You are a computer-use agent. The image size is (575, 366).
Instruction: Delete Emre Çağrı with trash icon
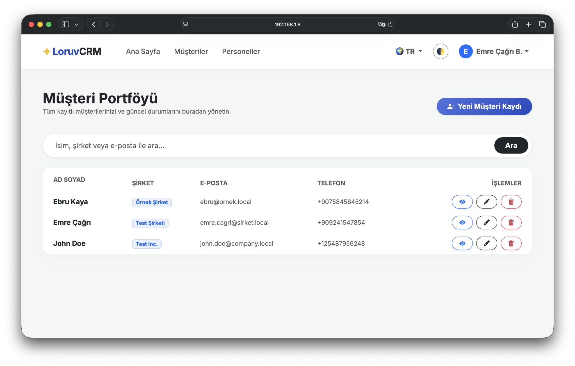pyautogui.click(x=511, y=223)
